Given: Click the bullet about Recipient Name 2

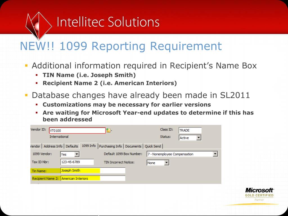Looking at the screenshot, I should [x=110, y=83].
